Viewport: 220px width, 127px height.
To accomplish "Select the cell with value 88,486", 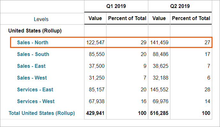I will pos(161,54).
